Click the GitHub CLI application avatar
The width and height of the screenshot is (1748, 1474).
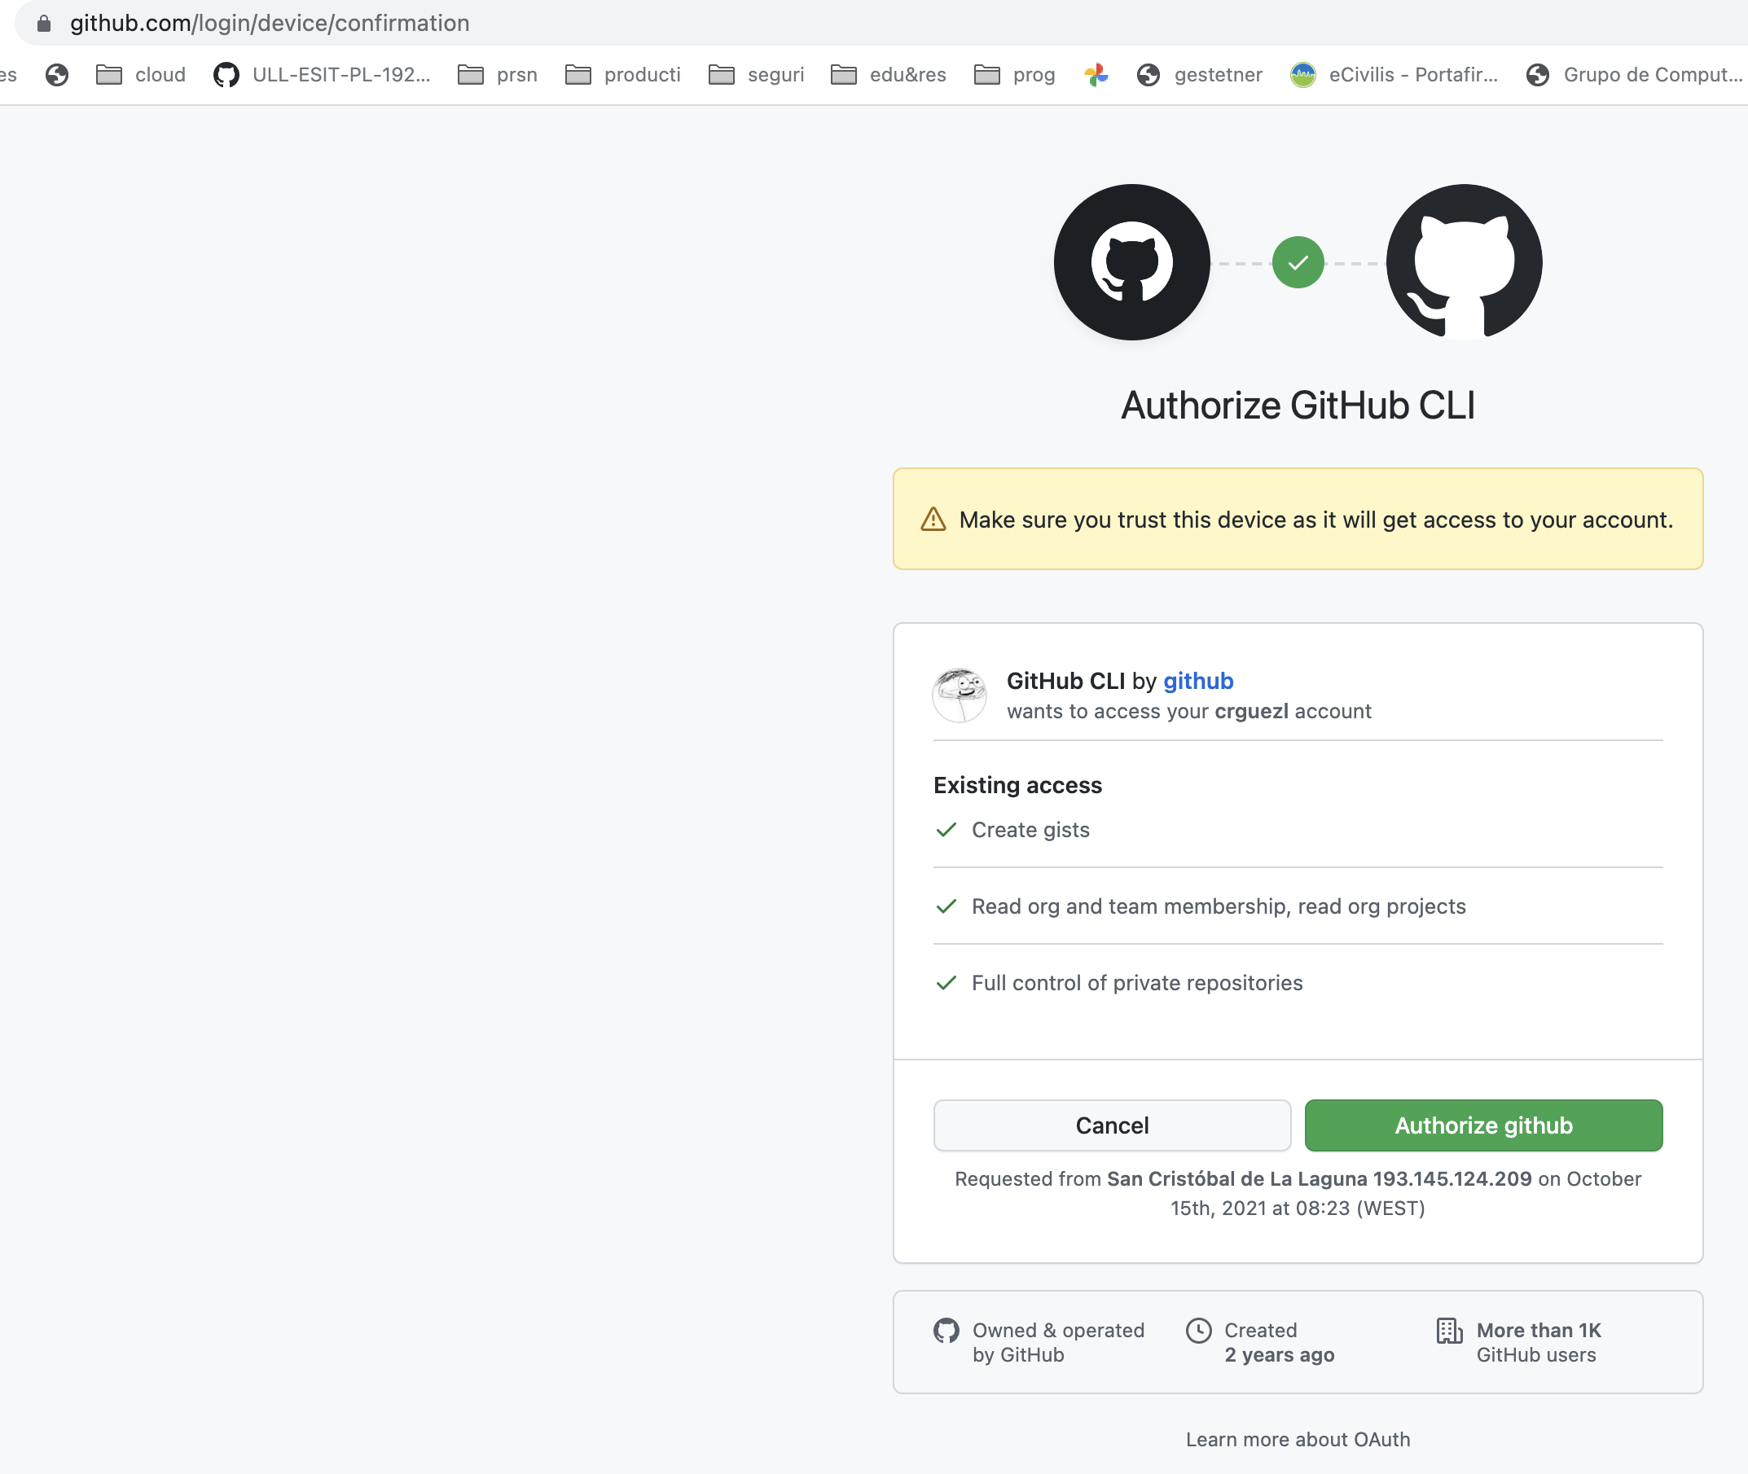tap(960, 695)
